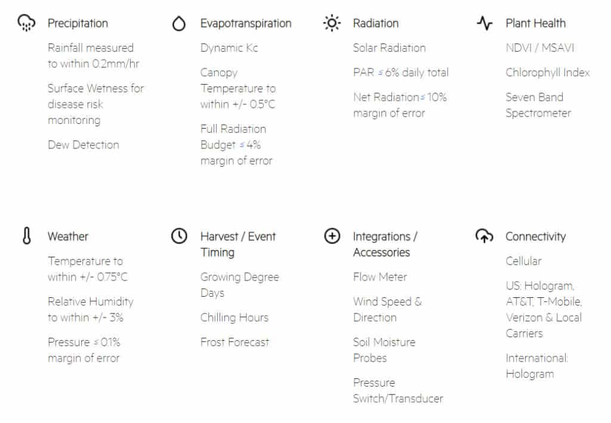
Task: Click the Flow Meter accessory text
Action: (380, 277)
